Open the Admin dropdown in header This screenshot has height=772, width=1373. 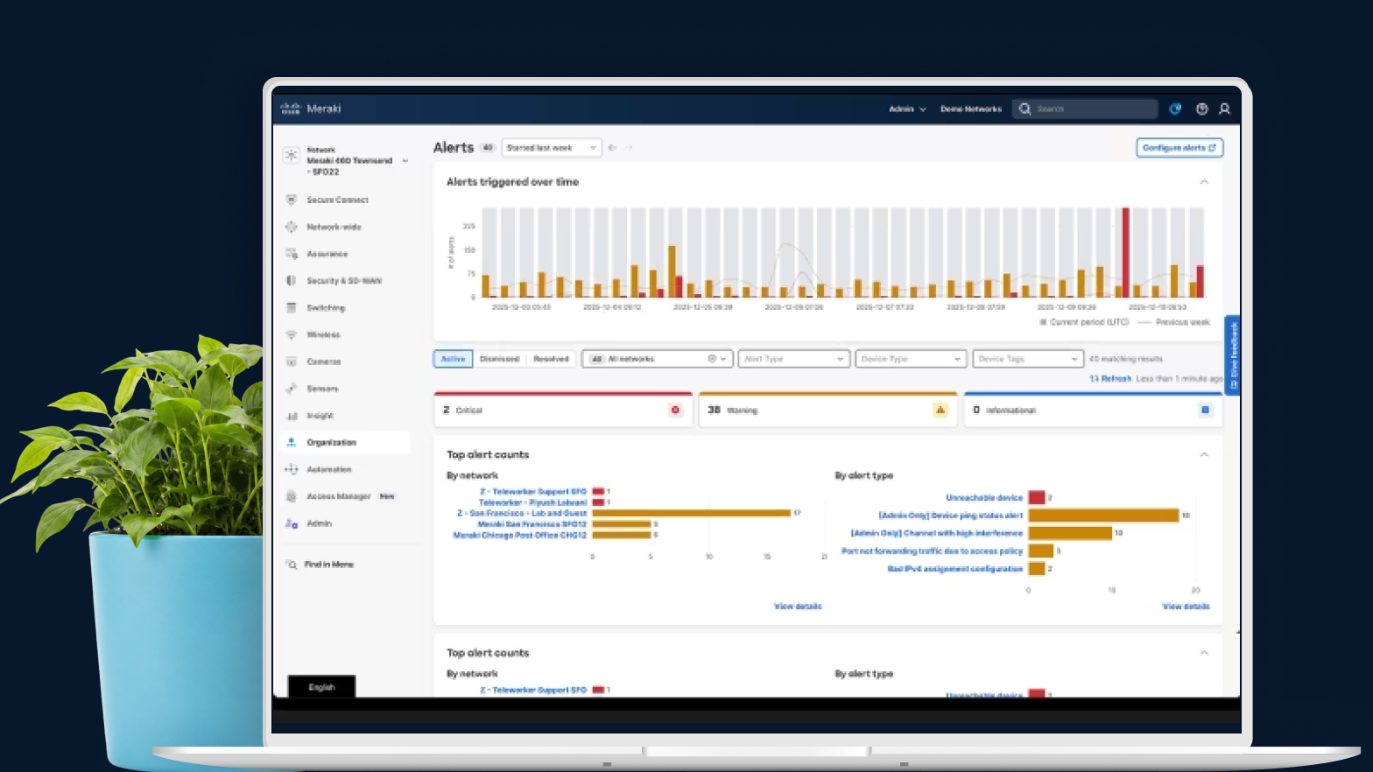click(x=907, y=109)
